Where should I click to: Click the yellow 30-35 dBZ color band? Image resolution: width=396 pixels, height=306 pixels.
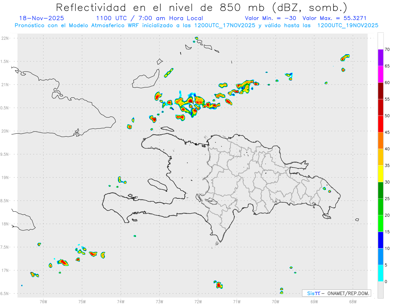point(380,174)
